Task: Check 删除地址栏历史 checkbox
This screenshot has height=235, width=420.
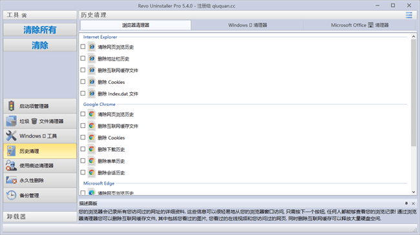Action: coord(83,58)
